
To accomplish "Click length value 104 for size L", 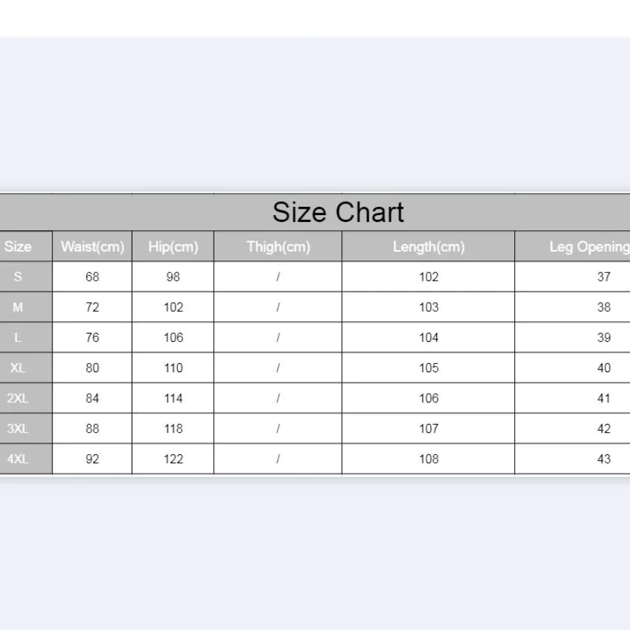I will point(429,338).
